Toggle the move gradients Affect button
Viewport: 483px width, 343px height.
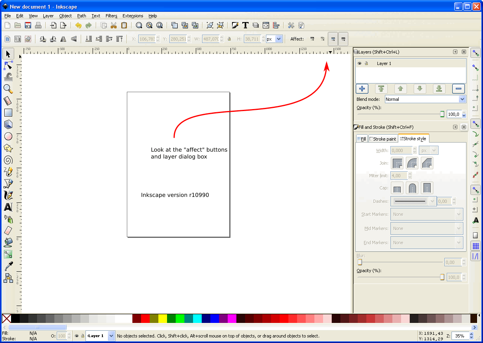[333, 39]
